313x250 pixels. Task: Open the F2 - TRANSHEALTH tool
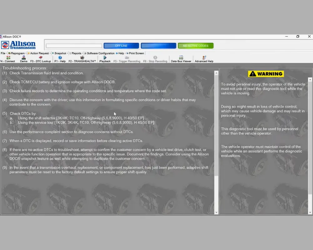(82, 59)
